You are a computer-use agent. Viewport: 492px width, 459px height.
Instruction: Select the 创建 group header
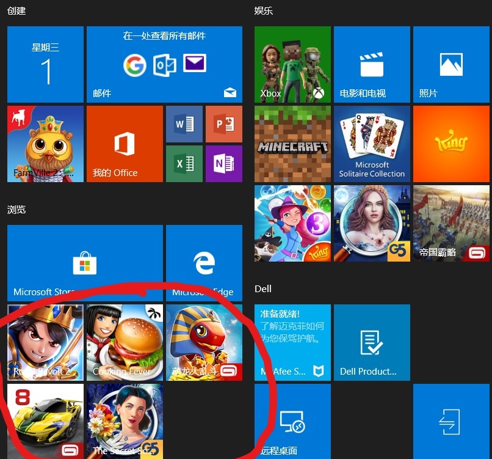[x=16, y=11]
